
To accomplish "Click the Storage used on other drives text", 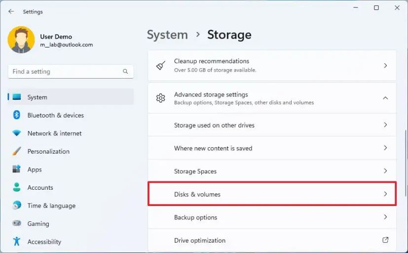I will 214,126.
